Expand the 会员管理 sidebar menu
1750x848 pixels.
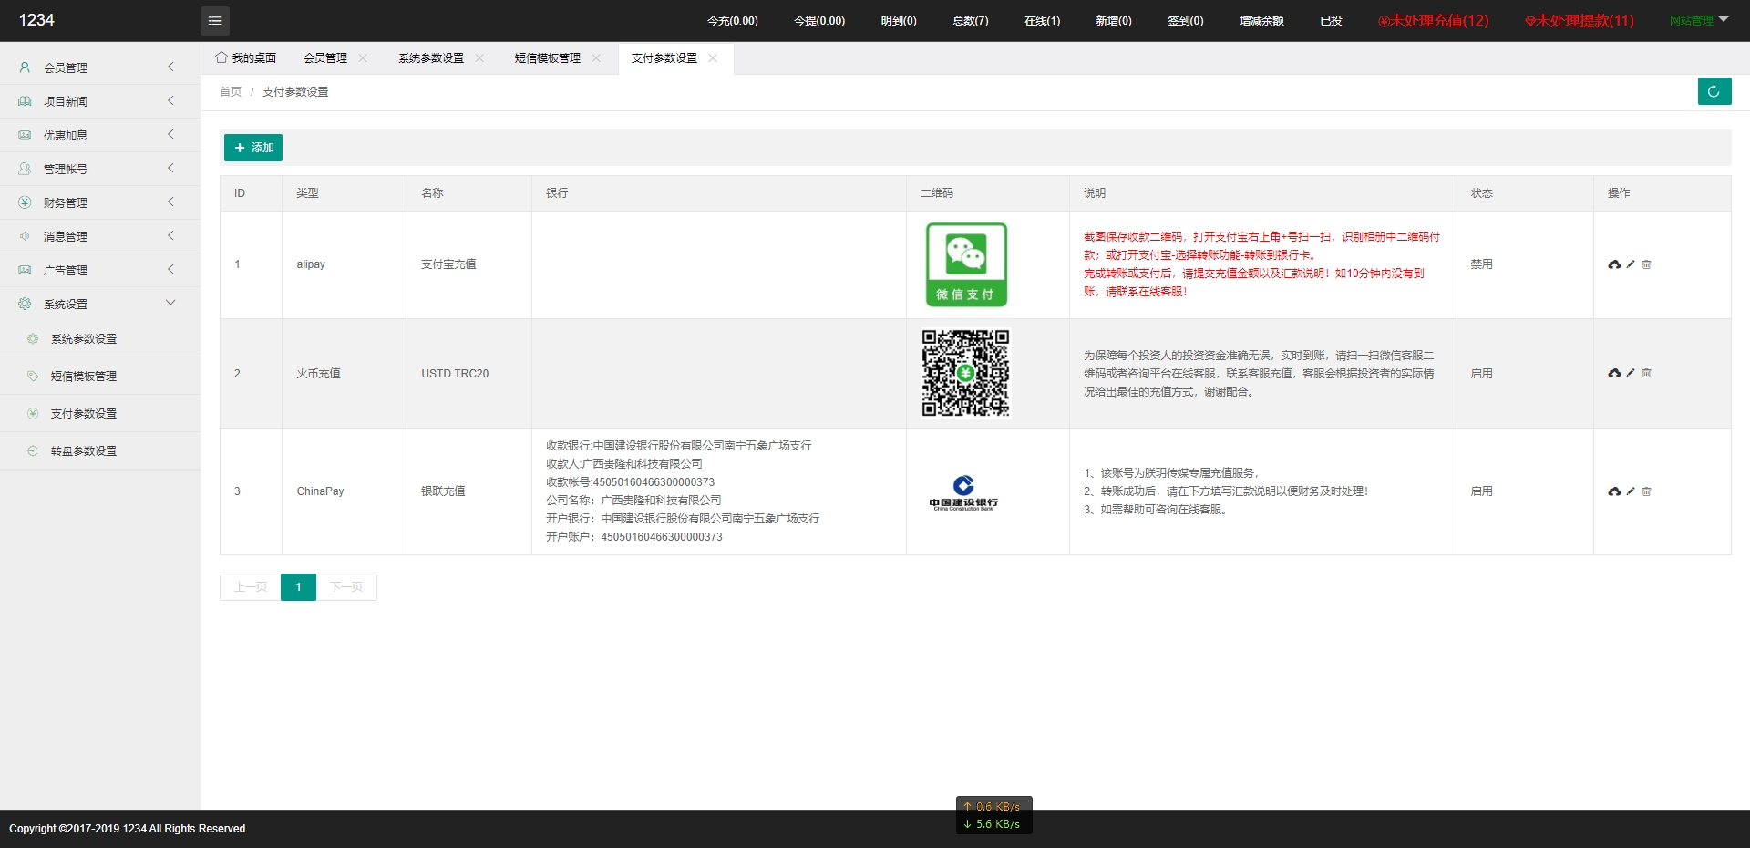pyautogui.click(x=100, y=67)
